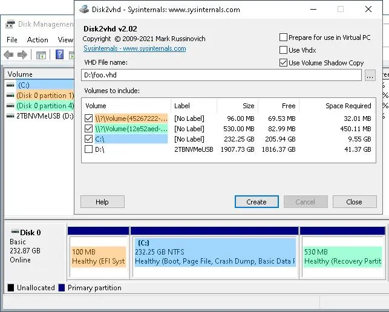Click the 205.94 GB free cell
The height and width of the screenshot is (312, 389).
[280, 139]
